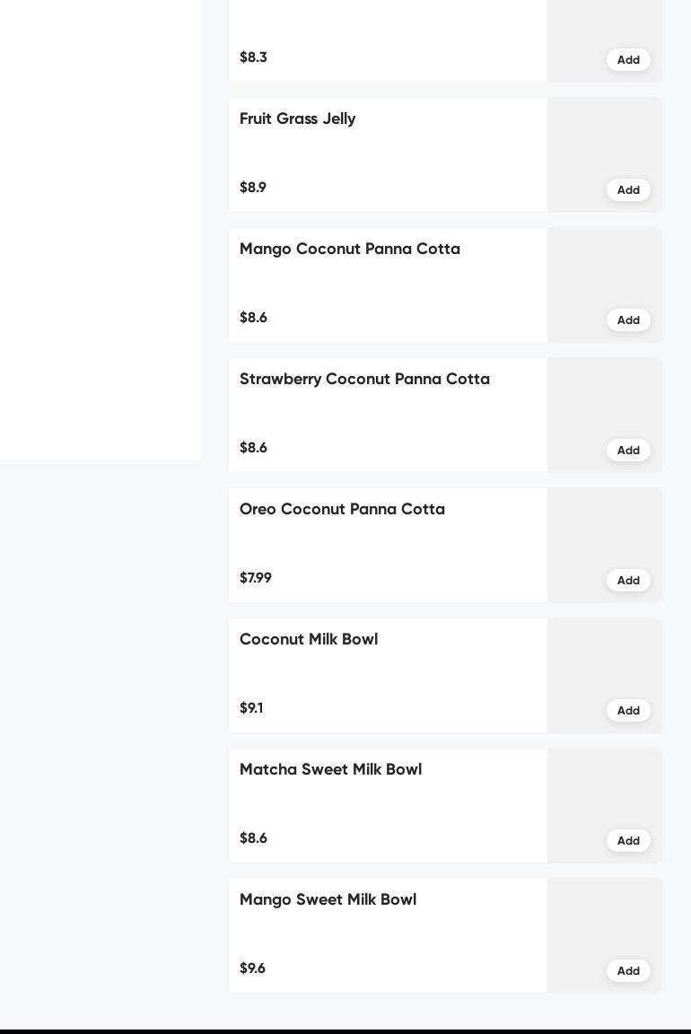691x1034 pixels.
Task: Add Matcha Sweet Milk Bowl to order
Action: click(628, 840)
